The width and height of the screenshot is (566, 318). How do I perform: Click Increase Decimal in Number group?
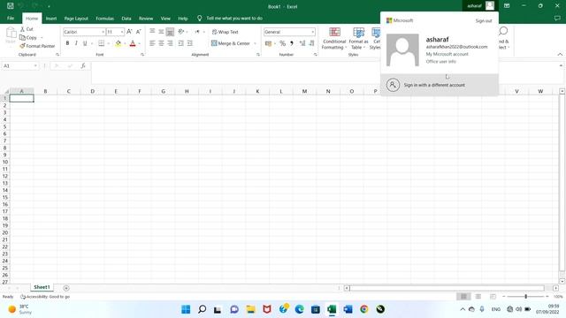pos(302,43)
